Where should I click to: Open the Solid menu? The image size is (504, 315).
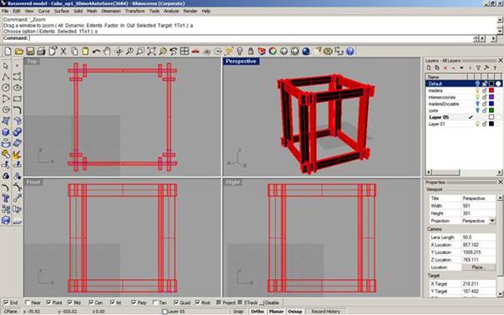pos(78,11)
